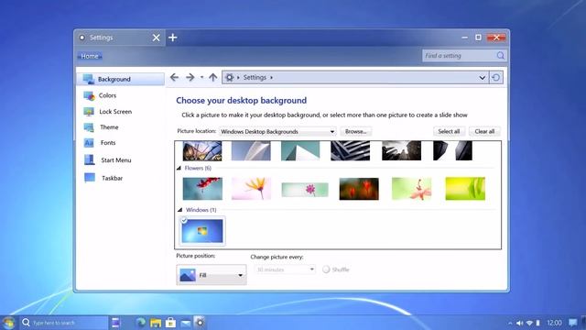
Task: Click the Fonts 'Aa' icon
Action: [x=89, y=143]
